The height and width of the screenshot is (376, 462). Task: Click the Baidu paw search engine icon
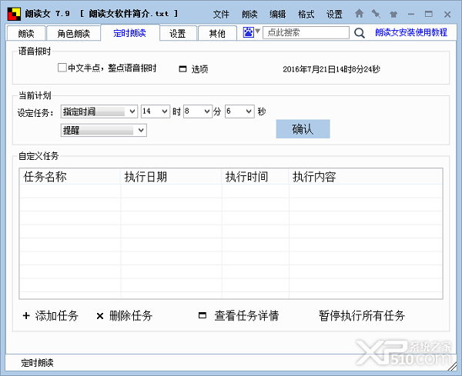coord(248,32)
